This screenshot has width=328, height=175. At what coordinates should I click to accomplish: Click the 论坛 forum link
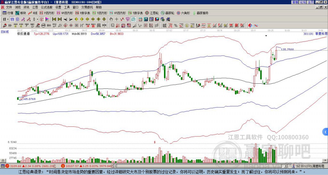pyautogui.click(x=303, y=2)
